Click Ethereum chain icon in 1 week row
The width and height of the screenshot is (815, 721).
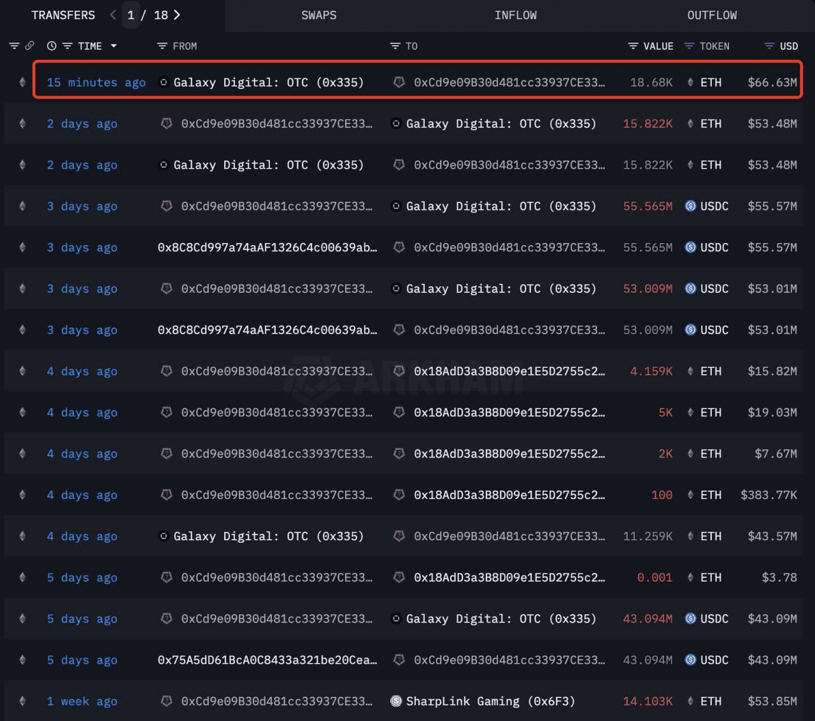(x=22, y=701)
